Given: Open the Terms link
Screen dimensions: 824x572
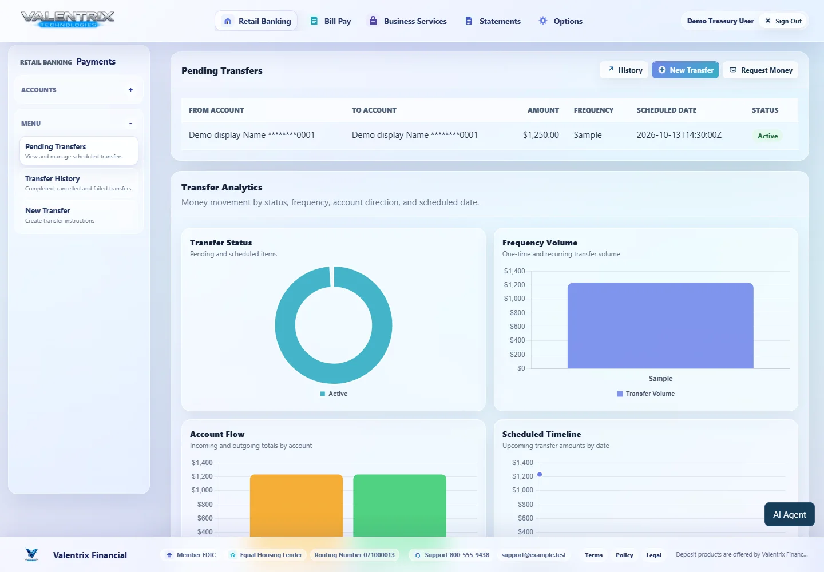Looking at the screenshot, I should 593,555.
